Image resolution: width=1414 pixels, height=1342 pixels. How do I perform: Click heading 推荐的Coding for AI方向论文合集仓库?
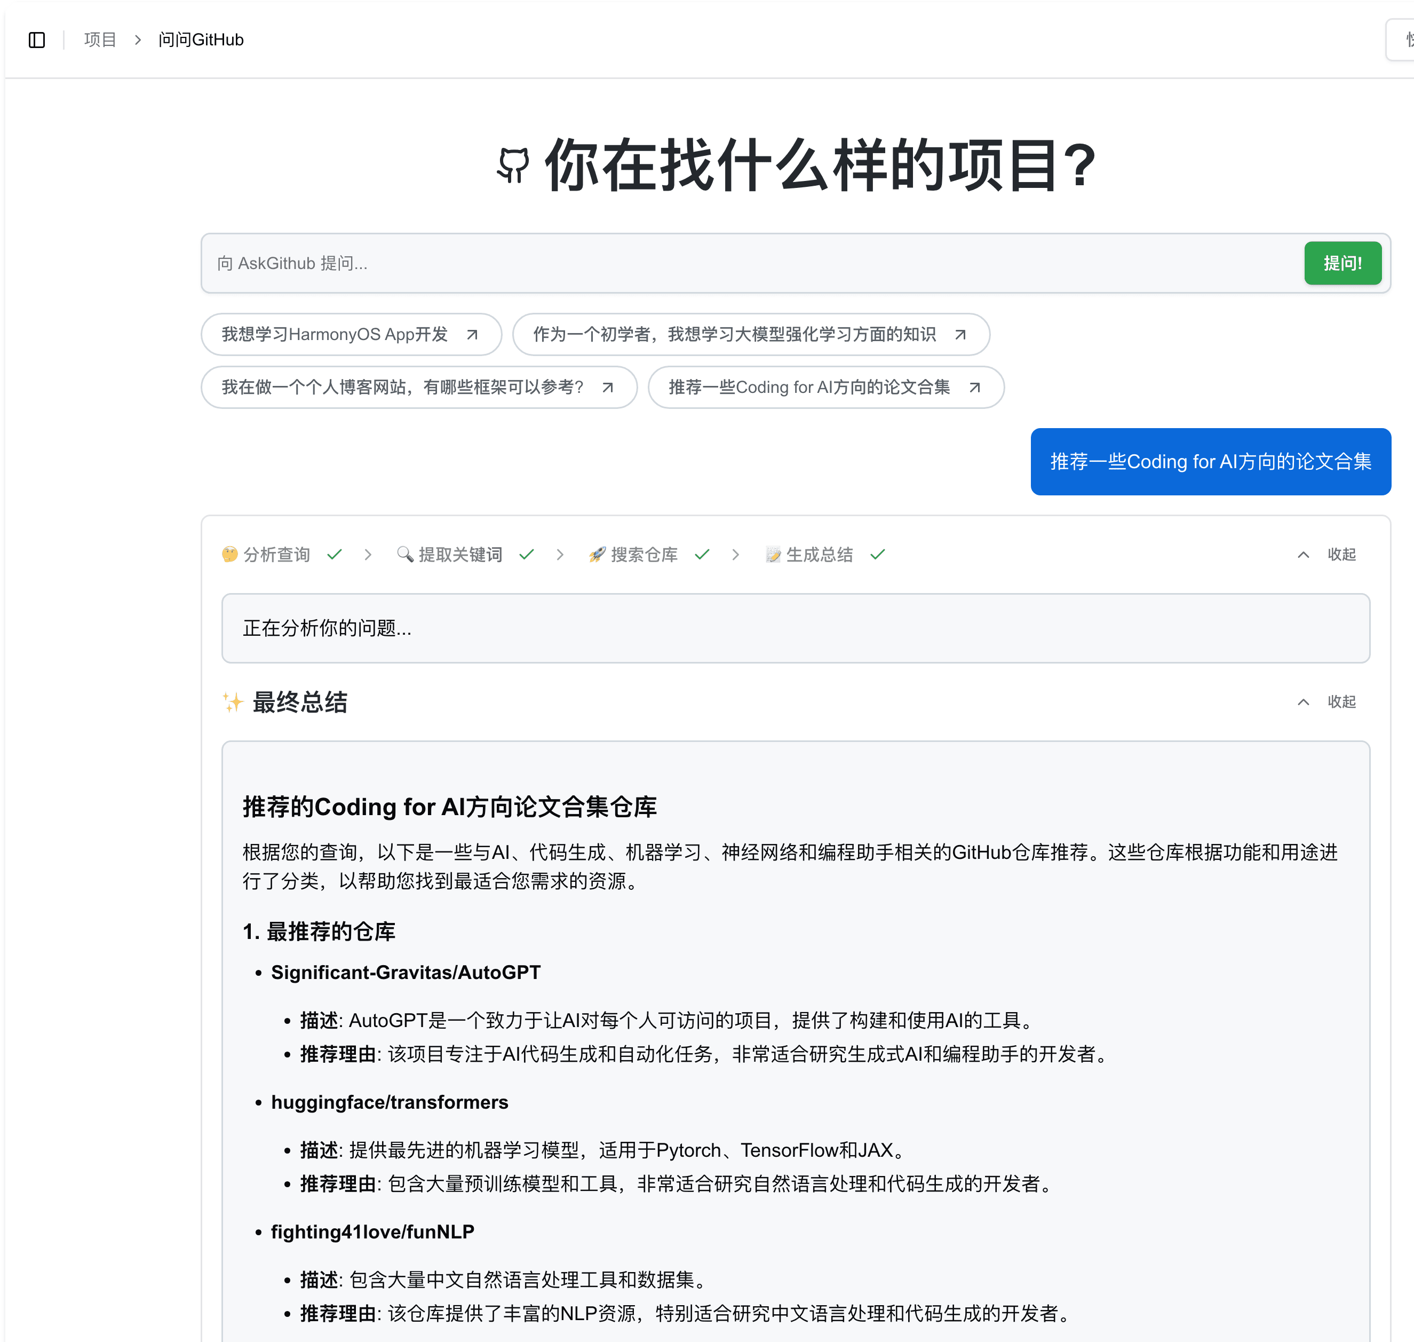[x=450, y=807]
